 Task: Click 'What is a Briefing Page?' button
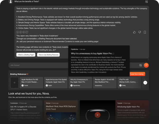(26, 55)
